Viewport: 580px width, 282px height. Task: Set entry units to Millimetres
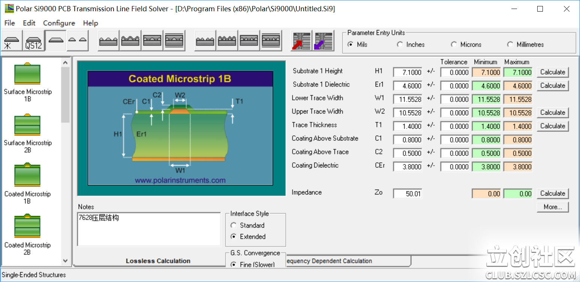click(525, 45)
